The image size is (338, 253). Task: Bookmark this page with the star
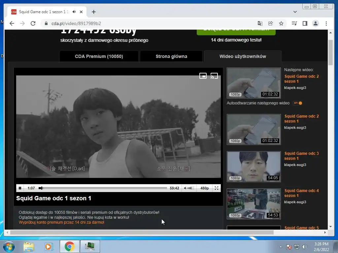[281, 23]
